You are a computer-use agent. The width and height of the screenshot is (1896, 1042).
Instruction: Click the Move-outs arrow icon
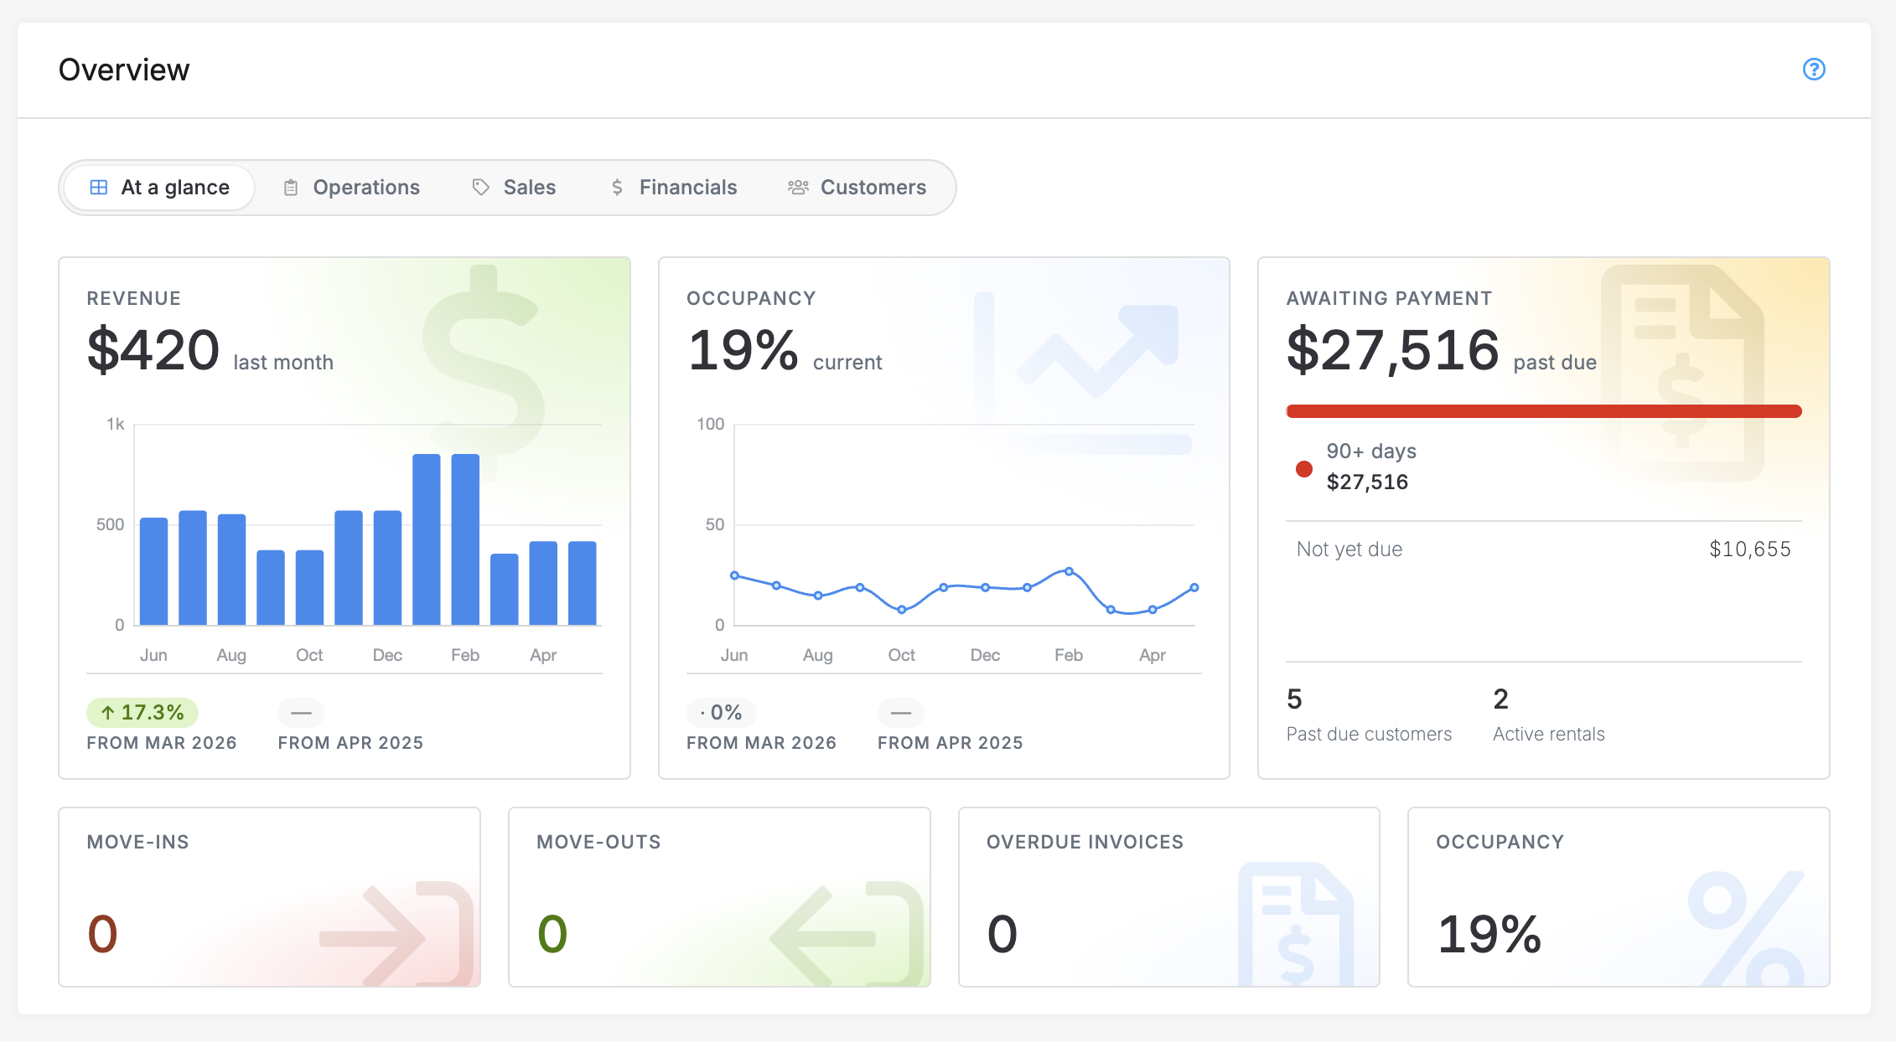[847, 933]
